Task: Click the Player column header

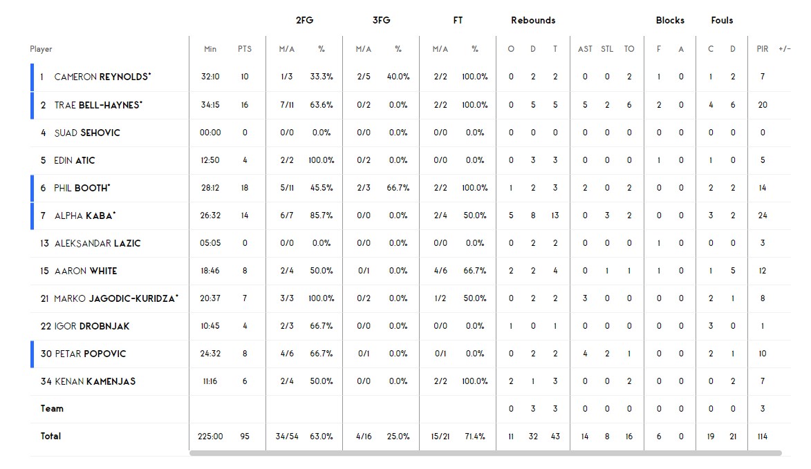Action: tap(41, 49)
